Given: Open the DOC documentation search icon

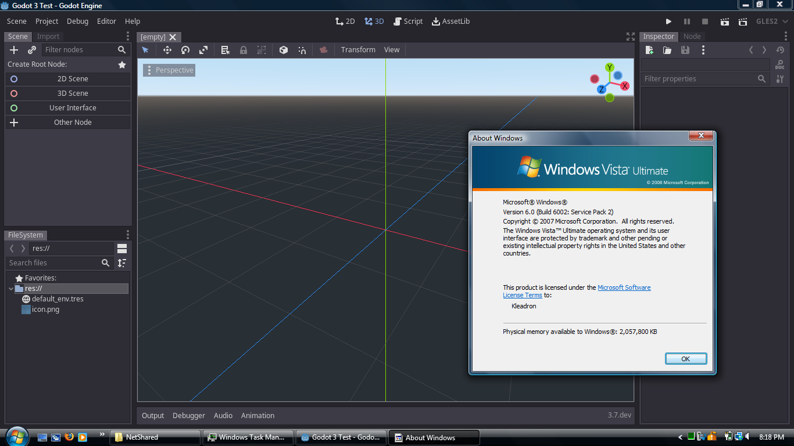Looking at the screenshot, I should pos(780,64).
